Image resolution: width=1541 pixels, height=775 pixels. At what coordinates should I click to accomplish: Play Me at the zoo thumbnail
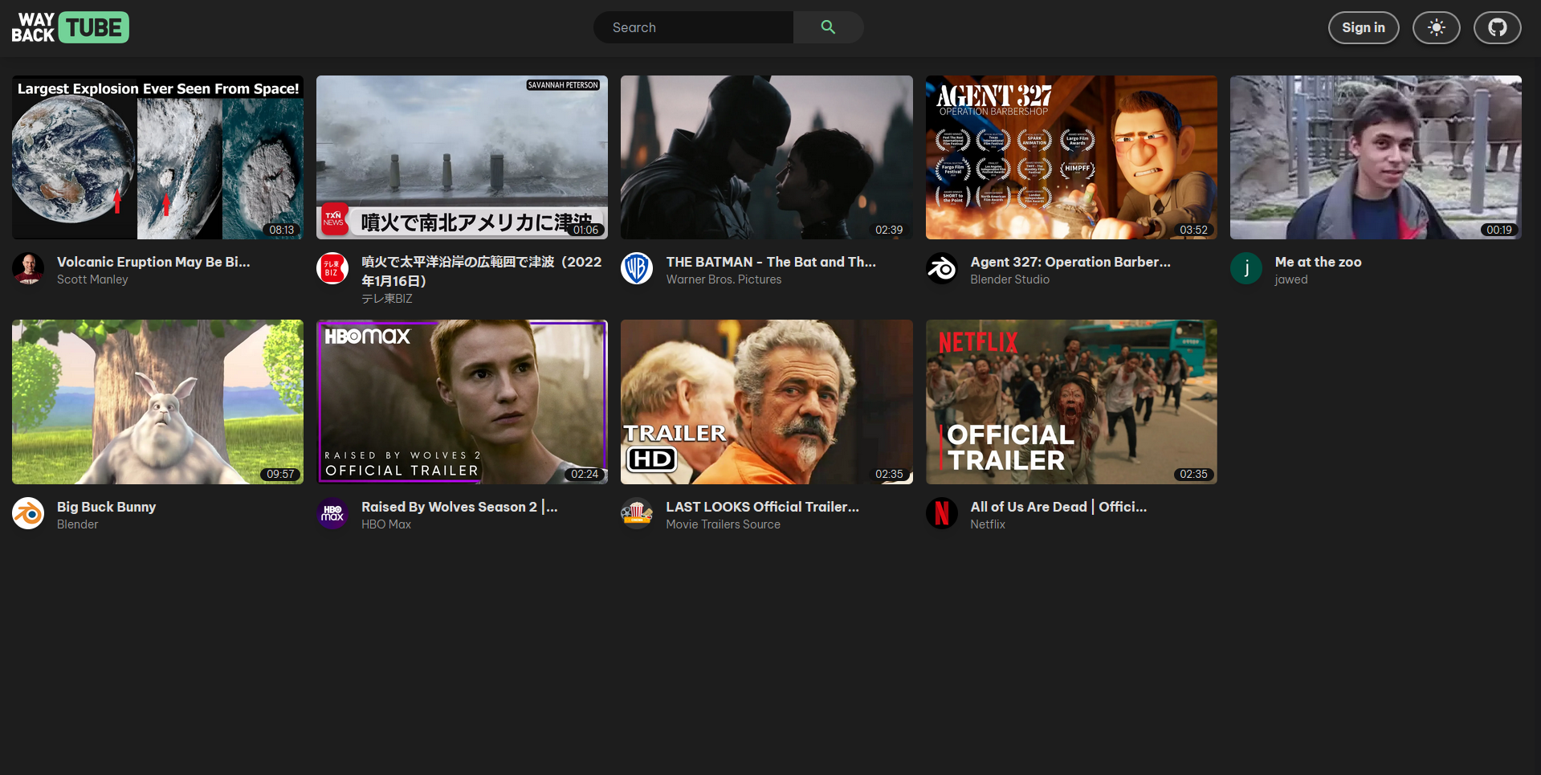pyautogui.click(x=1376, y=157)
